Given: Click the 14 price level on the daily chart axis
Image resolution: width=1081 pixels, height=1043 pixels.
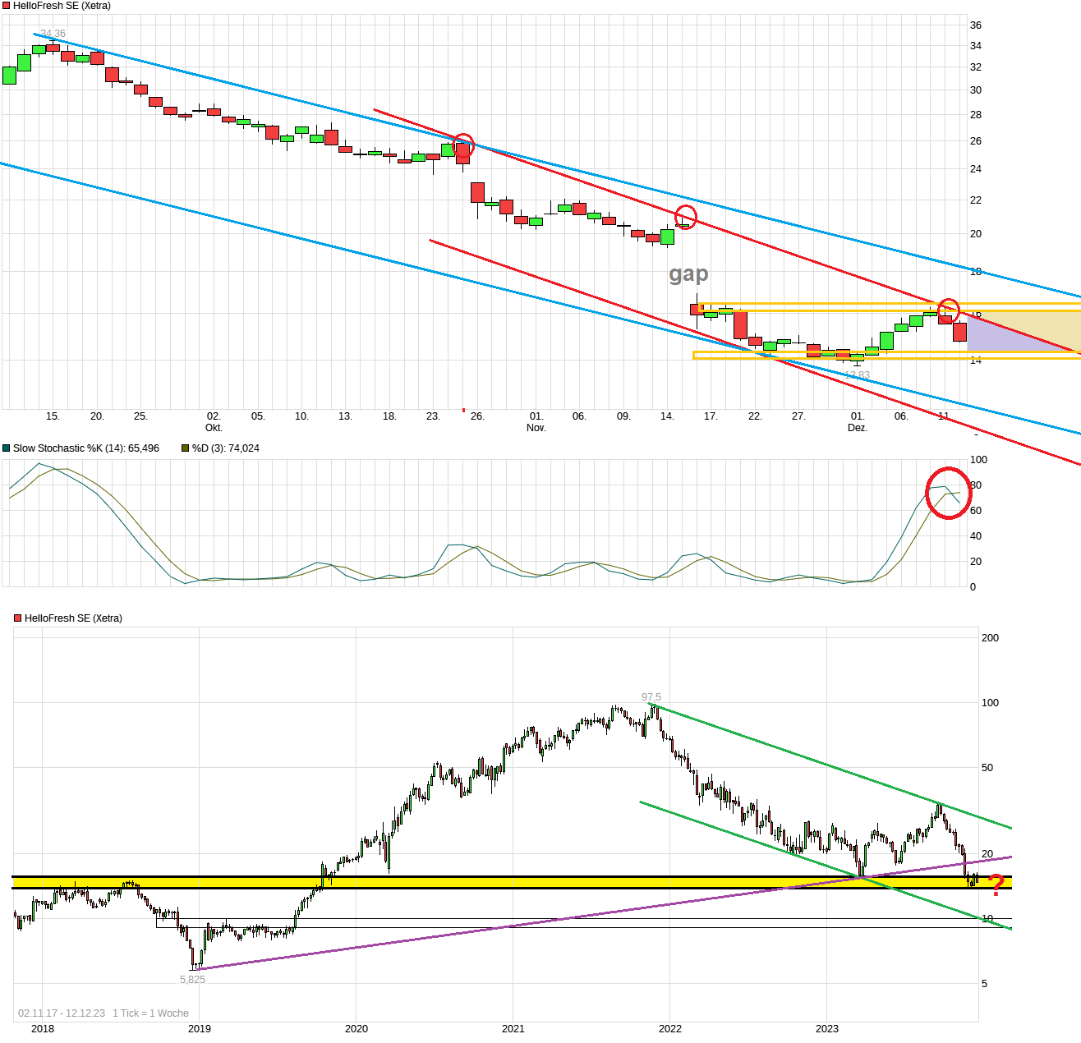Looking at the screenshot, I should coord(976,361).
